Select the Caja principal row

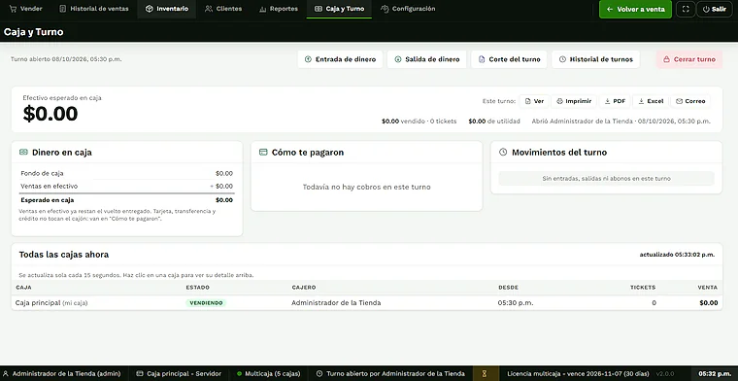[x=367, y=303]
